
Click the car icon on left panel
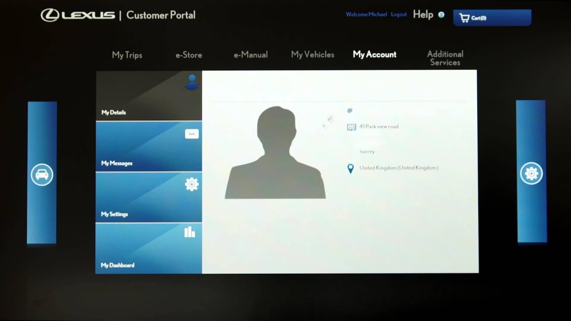tap(42, 175)
